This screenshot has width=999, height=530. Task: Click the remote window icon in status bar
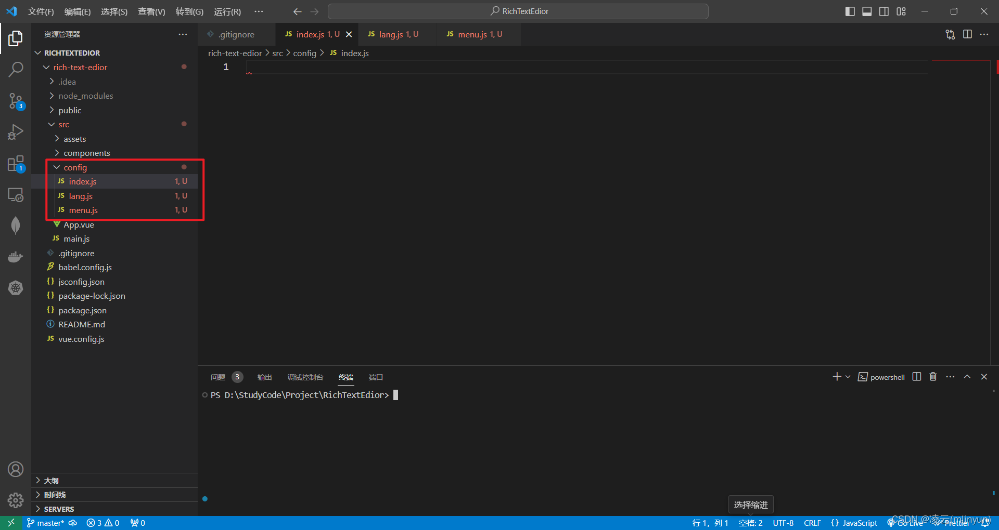coord(11,523)
